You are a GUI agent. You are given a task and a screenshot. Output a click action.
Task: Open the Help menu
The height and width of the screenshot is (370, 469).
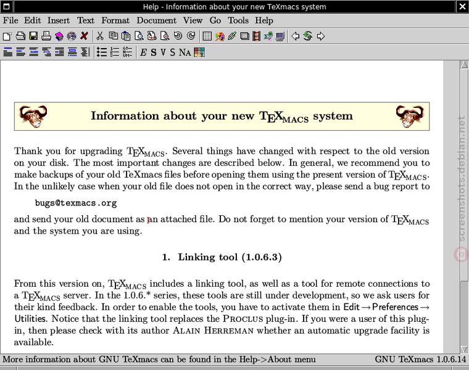tap(264, 20)
